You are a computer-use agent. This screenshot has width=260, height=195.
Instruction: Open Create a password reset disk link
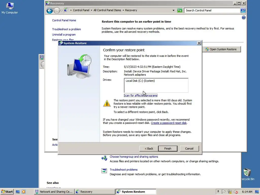click(x=169, y=123)
